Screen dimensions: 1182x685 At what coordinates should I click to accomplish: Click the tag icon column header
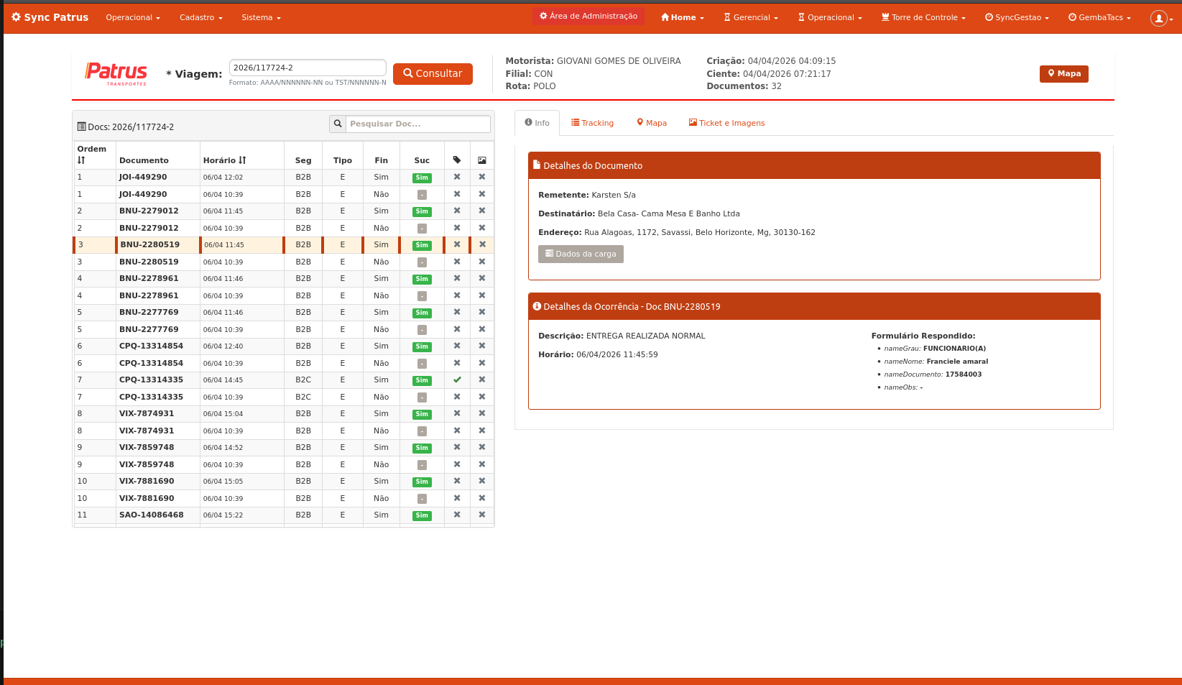457,160
